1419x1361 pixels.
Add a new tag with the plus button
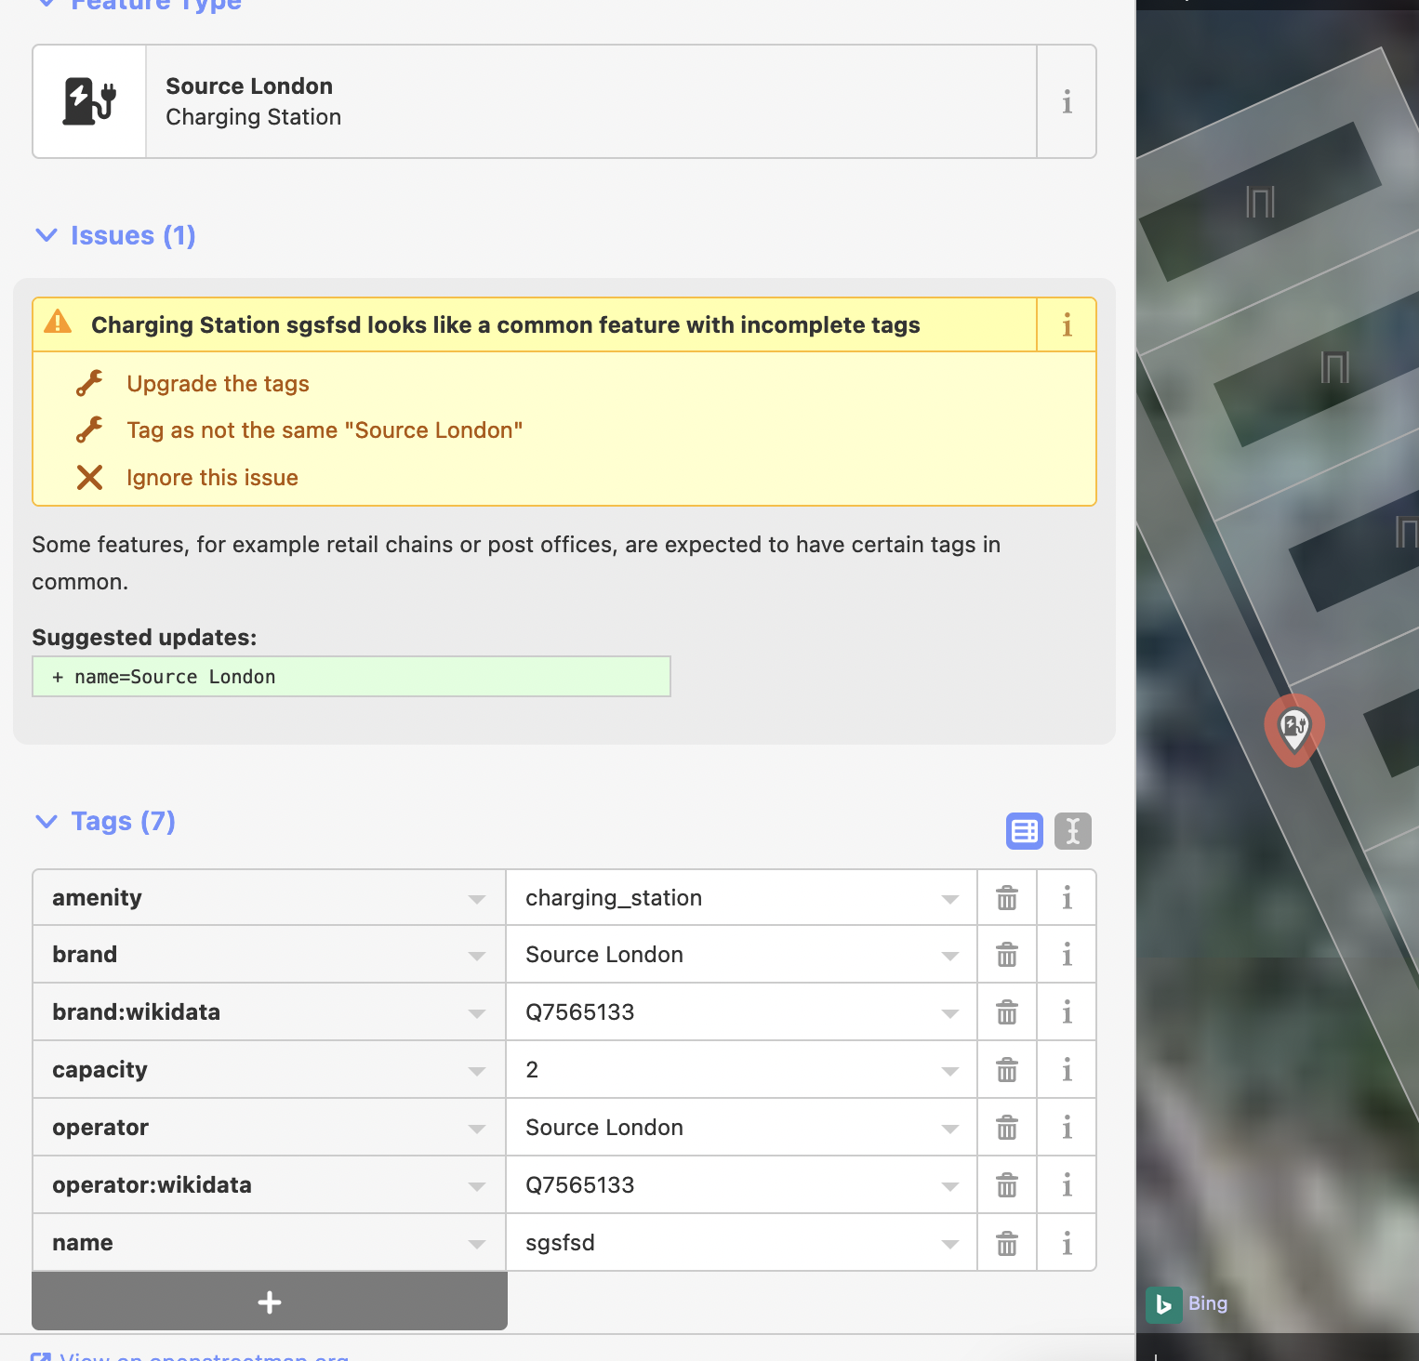(x=269, y=1302)
